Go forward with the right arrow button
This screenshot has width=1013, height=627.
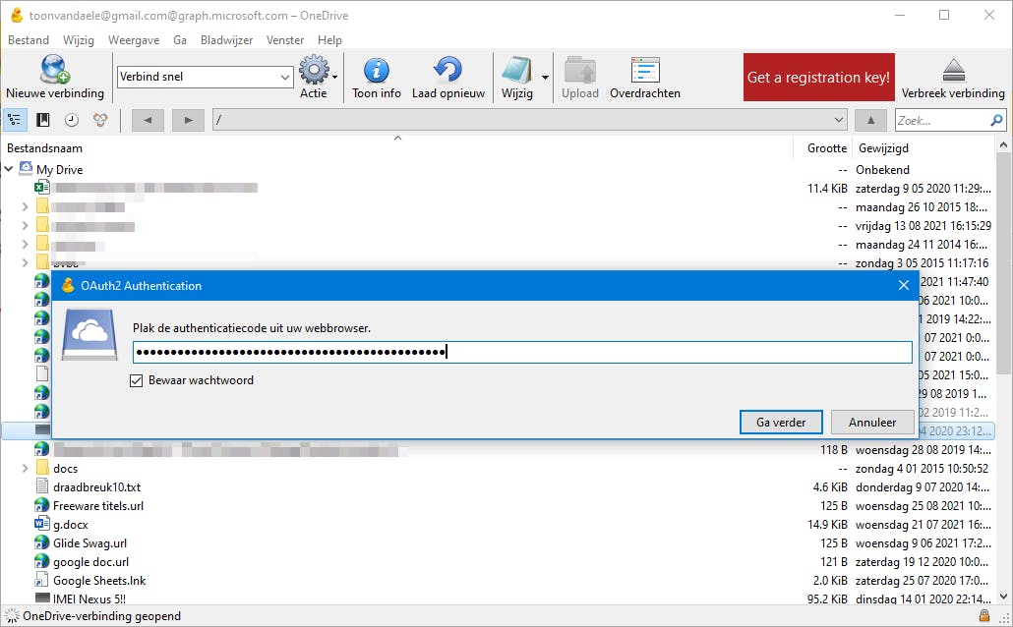pos(188,120)
